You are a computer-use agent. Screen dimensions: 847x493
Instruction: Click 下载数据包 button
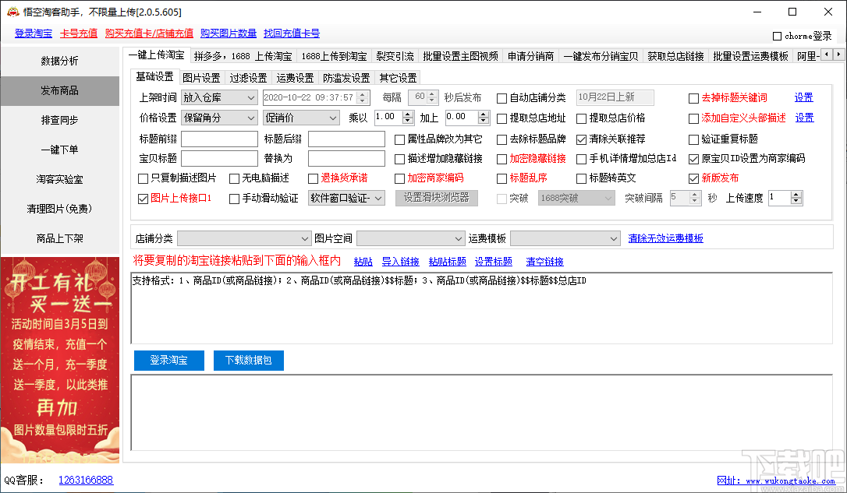coord(249,361)
